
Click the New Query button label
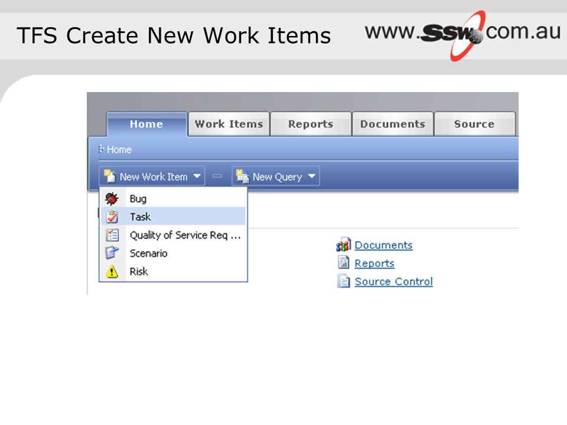point(278,177)
